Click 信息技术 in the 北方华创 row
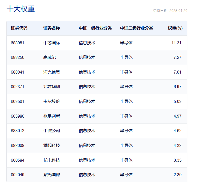This screenshot has width=198, height=189. [x=87, y=87]
